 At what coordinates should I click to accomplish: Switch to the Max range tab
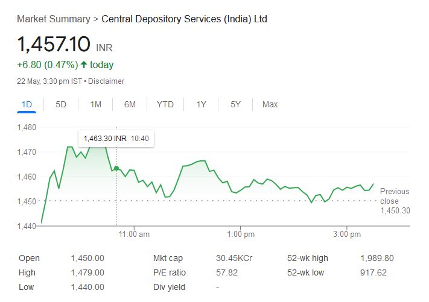coord(270,104)
